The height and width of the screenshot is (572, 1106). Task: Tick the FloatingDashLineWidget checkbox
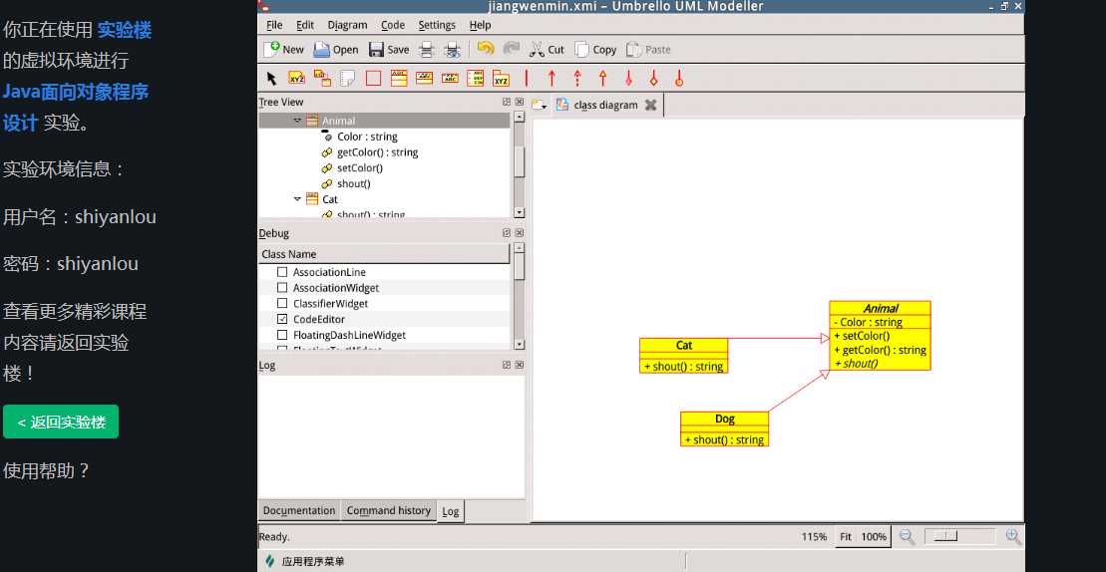[282, 335]
